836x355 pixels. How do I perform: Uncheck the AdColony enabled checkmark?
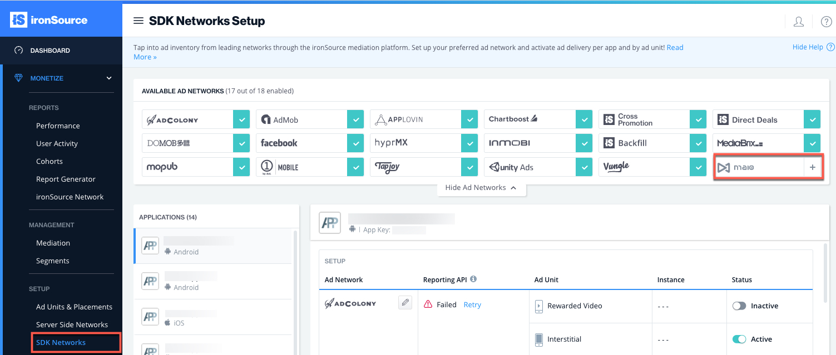(x=241, y=119)
